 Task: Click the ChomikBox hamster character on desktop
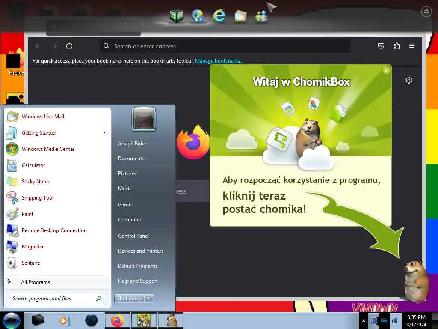click(x=416, y=281)
